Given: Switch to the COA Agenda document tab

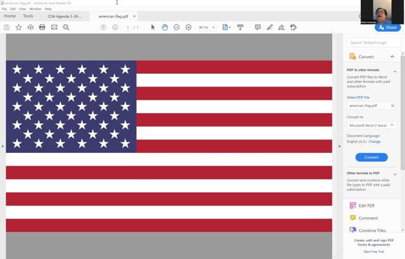Looking at the screenshot, I should pyautogui.click(x=65, y=16).
